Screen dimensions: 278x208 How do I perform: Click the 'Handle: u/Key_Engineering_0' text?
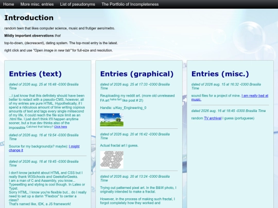(123, 108)
